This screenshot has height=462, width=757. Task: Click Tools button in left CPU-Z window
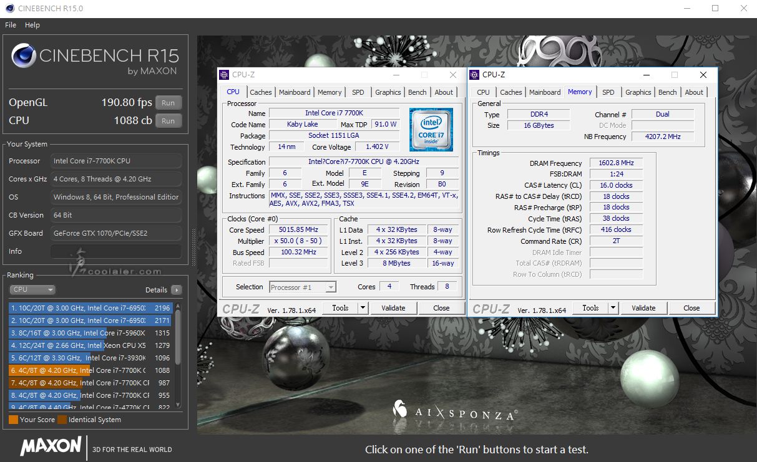(x=341, y=308)
